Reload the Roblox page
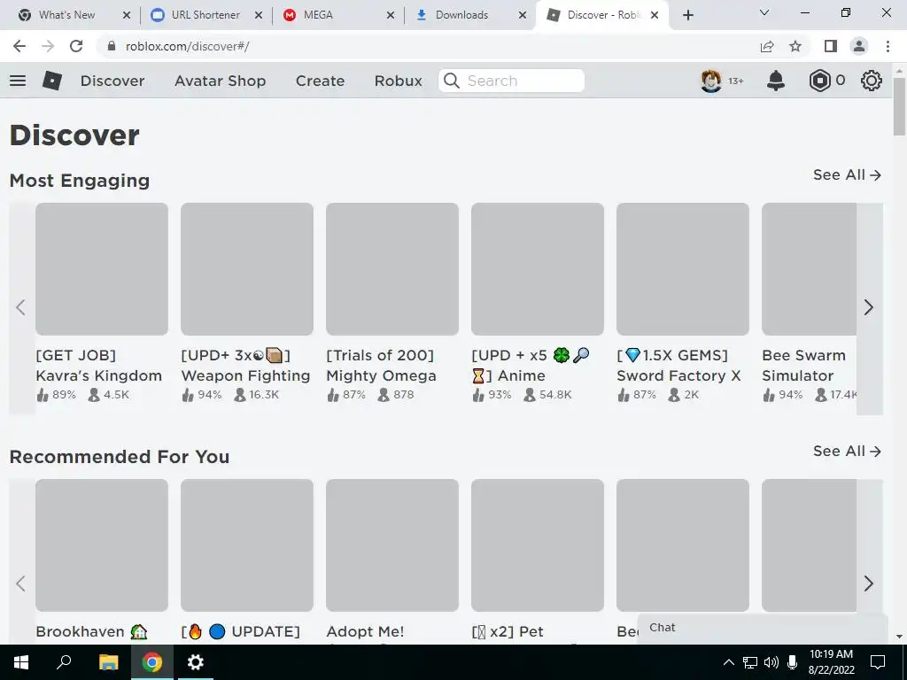907x680 pixels. click(76, 46)
